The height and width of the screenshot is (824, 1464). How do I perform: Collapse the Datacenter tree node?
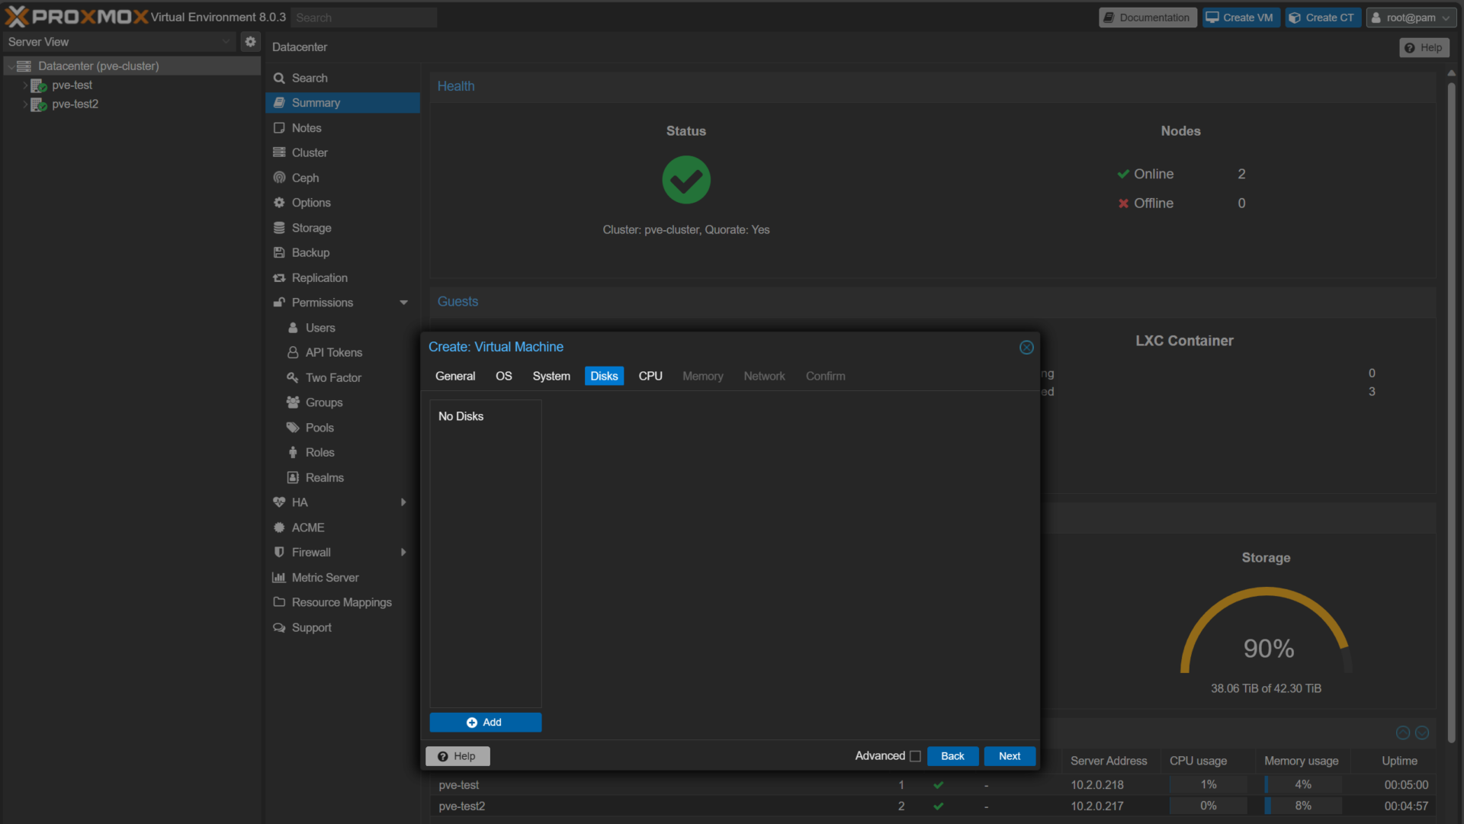click(x=11, y=66)
